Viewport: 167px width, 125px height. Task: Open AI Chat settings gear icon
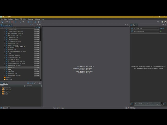(x=163, y=28)
